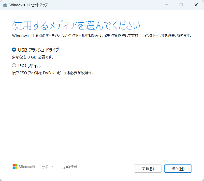Click the 戻る(B) button

(x=148, y=169)
